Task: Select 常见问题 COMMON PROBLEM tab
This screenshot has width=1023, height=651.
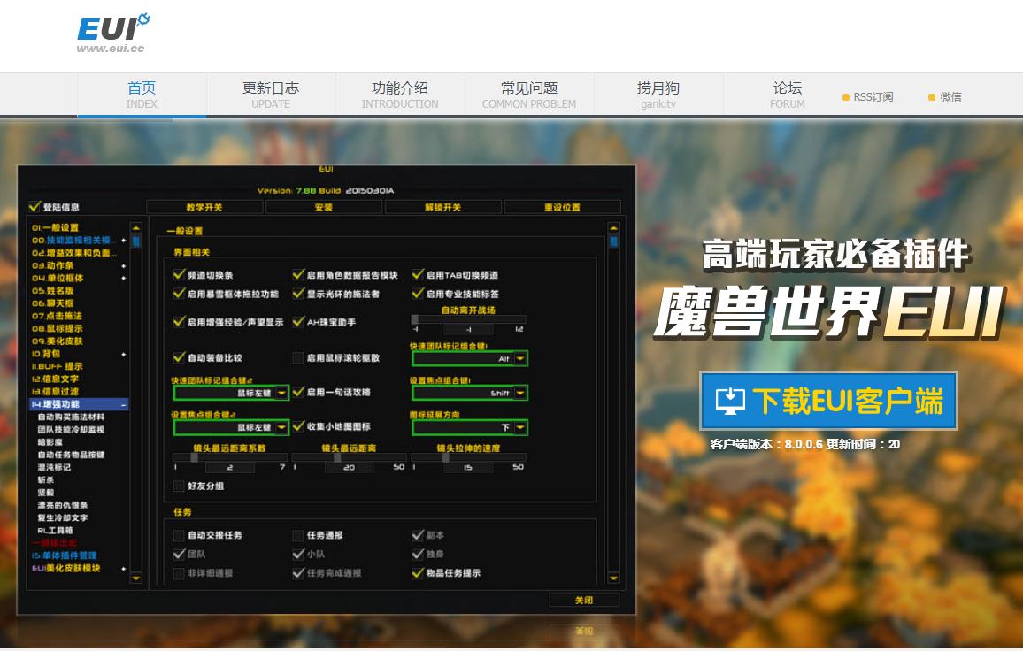Action: coord(529,95)
